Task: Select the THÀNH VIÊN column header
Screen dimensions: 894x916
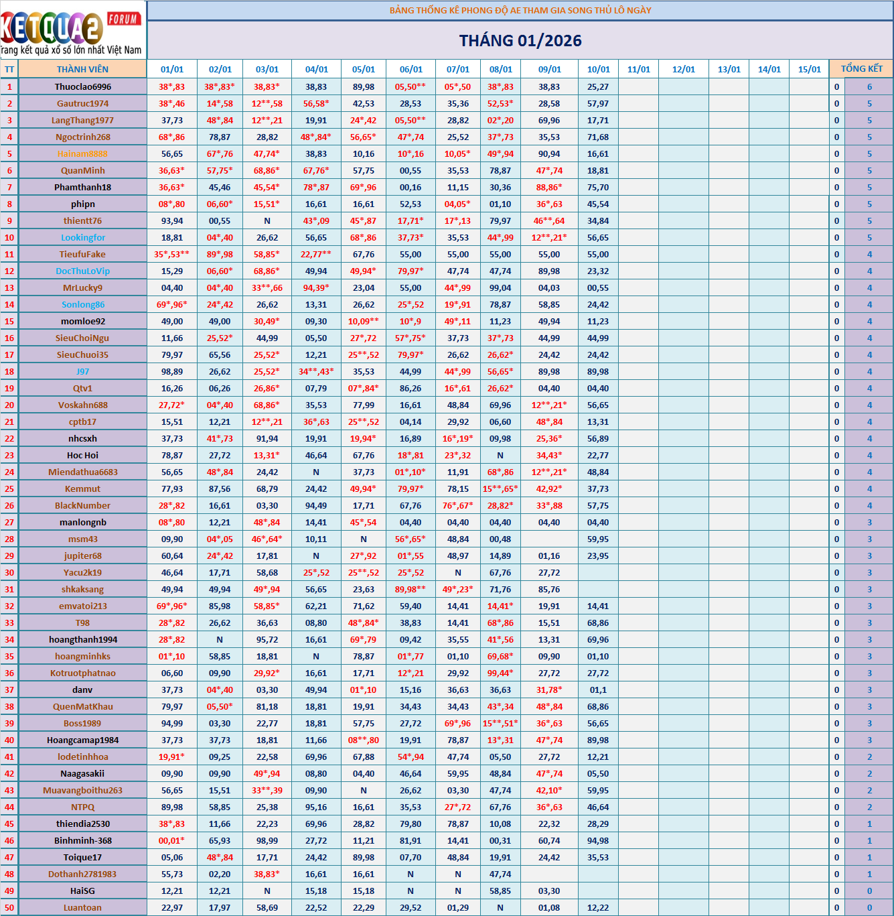Action: 82,69
